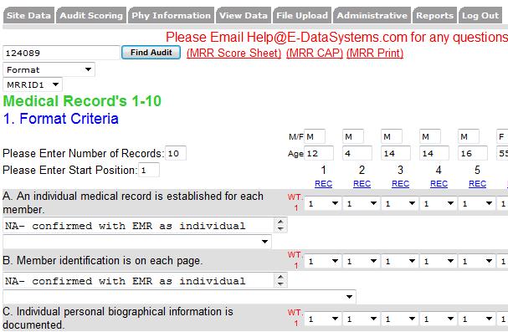Expand the MRRID1 dropdown
Screen dimensions: 508x332
33,84
